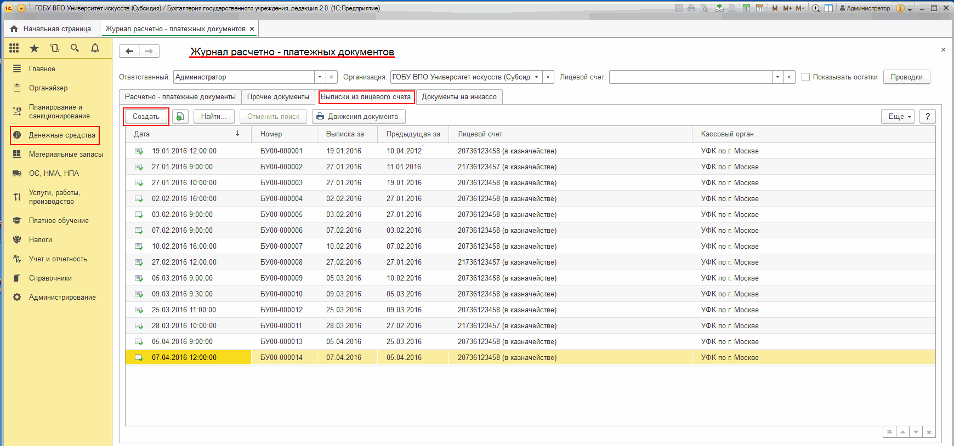Open the sidebar Search magnifier icon

[x=75, y=48]
